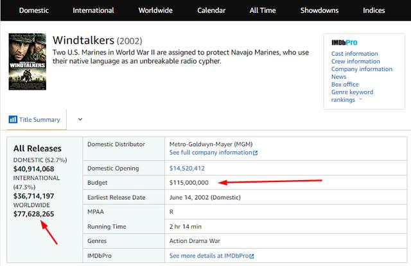Open Cast information link

point(354,54)
